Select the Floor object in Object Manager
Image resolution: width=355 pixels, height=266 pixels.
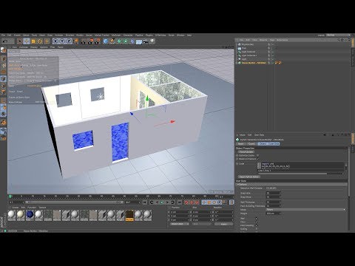click(x=244, y=48)
